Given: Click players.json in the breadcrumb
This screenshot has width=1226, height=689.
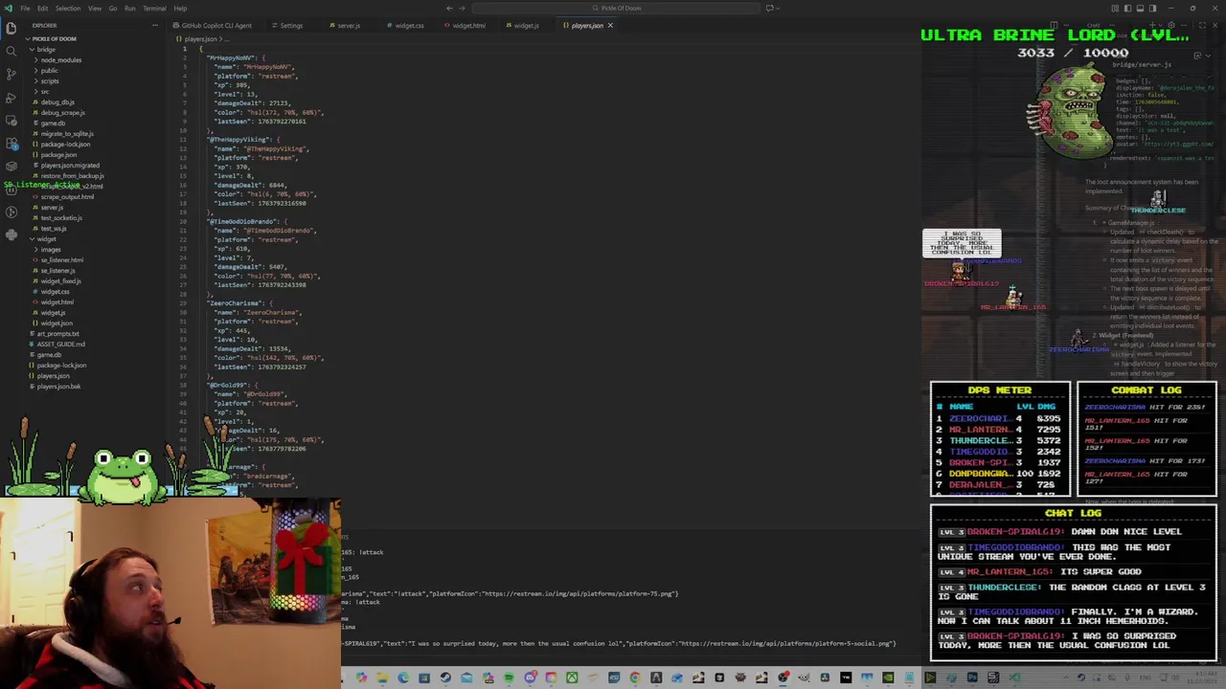Looking at the screenshot, I should 202,38.
